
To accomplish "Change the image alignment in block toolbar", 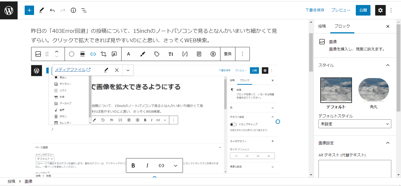I will [82, 54].
